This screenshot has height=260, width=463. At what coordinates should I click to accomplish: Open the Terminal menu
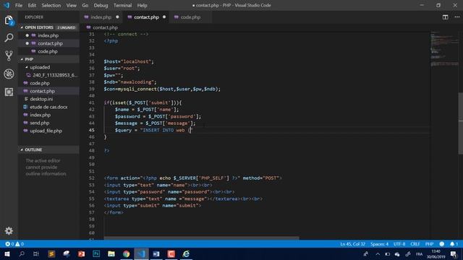pyautogui.click(x=122, y=5)
